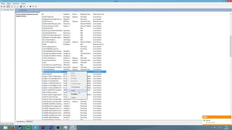Image resolution: width=232 pixels, height=130 pixels.
Task: Click the DHCP İstemcisi service gear icon
Action: [42, 17]
